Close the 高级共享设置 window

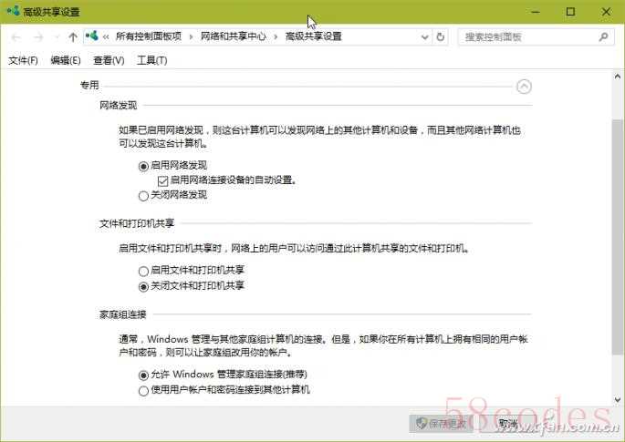click(x=606, y=12)
